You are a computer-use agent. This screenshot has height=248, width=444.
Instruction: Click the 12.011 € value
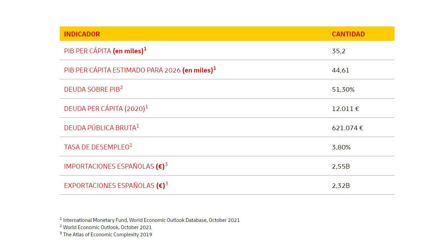345,109
